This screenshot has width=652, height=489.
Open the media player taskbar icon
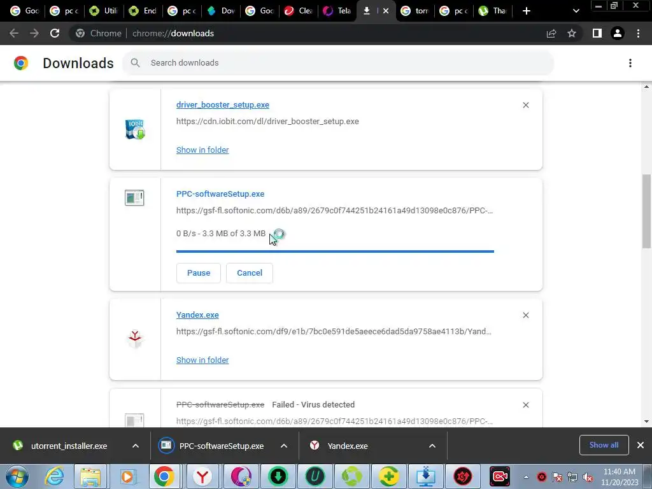(x=127, y=476)
